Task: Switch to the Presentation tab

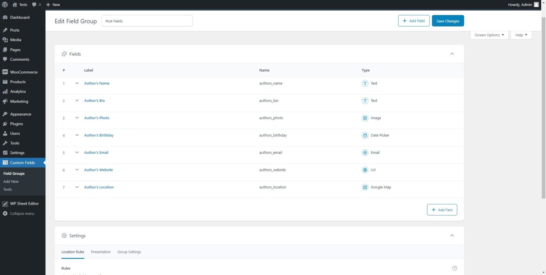Action: coord(101,252)
